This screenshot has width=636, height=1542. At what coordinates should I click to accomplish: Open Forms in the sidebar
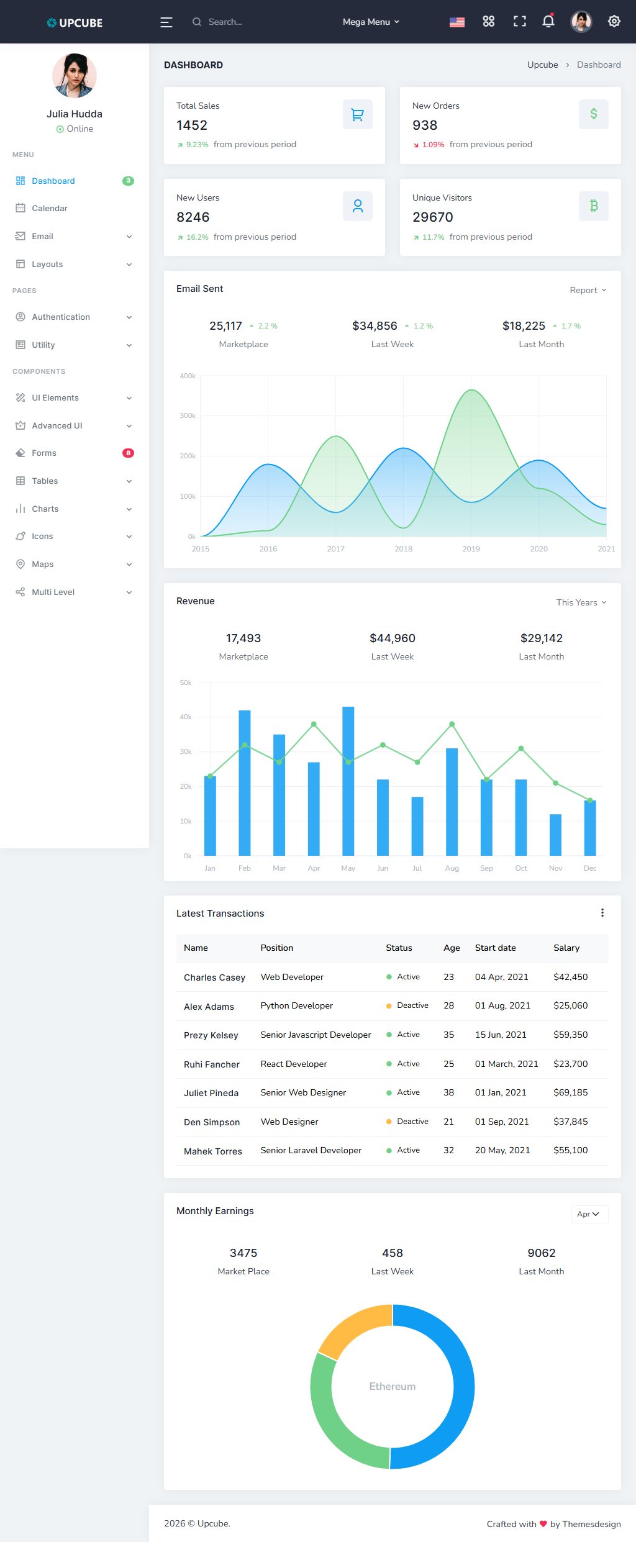point(75,453)
